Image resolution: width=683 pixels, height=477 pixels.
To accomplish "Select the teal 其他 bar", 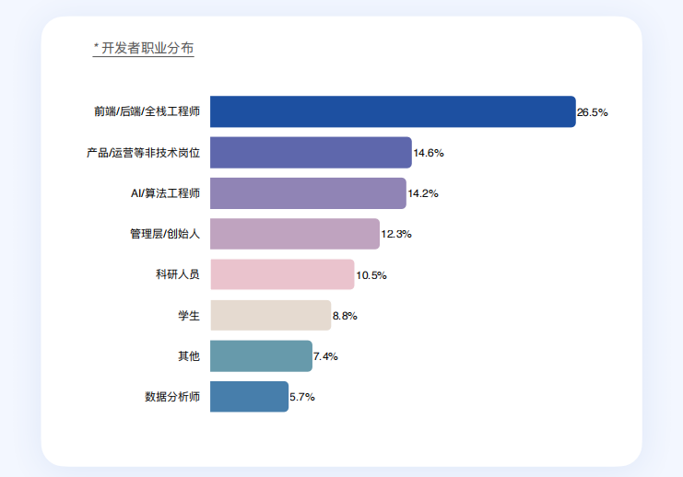I will click(x=261, y=356).
